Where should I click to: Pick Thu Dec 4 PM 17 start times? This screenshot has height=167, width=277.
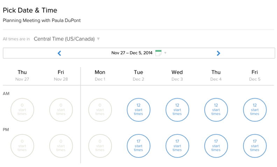216,146
